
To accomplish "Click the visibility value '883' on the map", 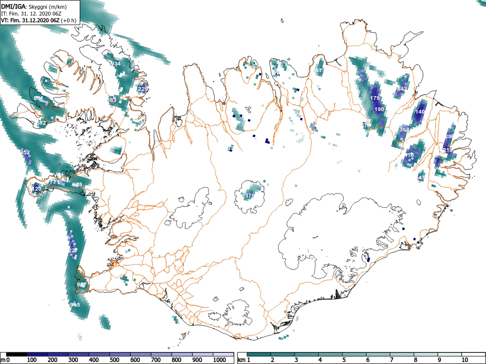I will [x=112, y=100].
